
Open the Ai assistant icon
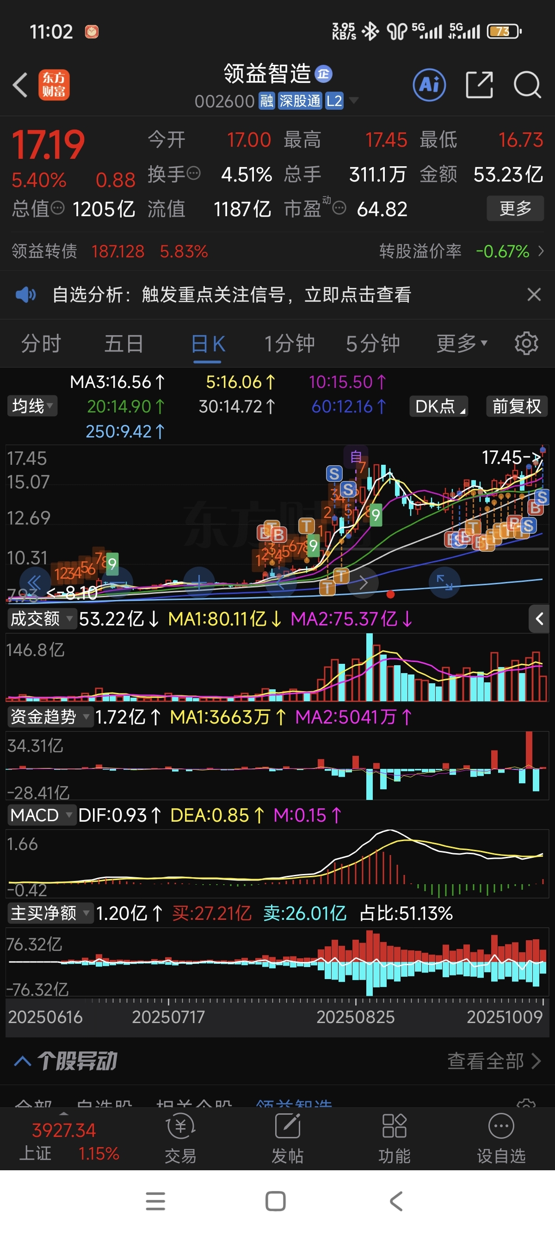point(429,85)
